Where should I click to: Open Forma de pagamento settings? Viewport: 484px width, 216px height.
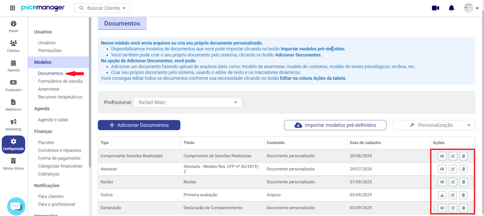tap(59, 158)
